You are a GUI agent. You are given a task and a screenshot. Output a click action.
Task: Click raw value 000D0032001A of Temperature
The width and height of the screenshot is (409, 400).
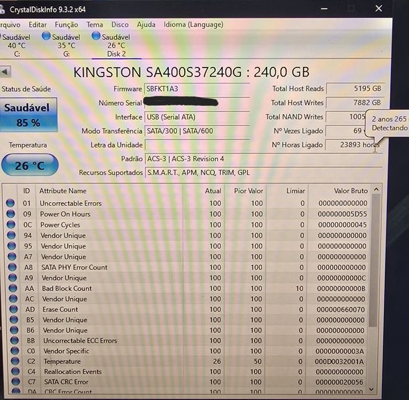[x=339, y=362]
